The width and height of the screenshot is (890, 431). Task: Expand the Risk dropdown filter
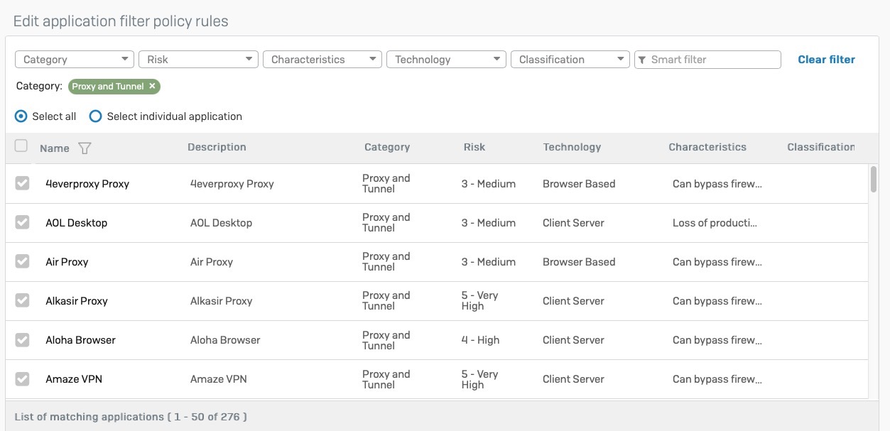pos(198,60)
